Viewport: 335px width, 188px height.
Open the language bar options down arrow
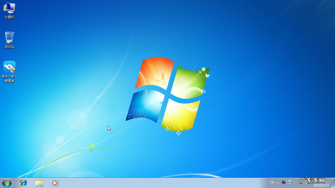[289, 184]
